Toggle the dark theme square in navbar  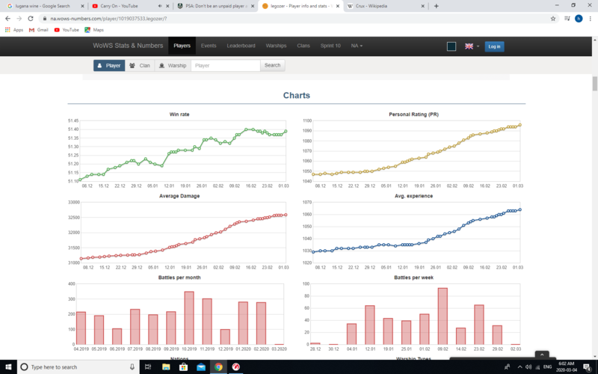[451, 46]
